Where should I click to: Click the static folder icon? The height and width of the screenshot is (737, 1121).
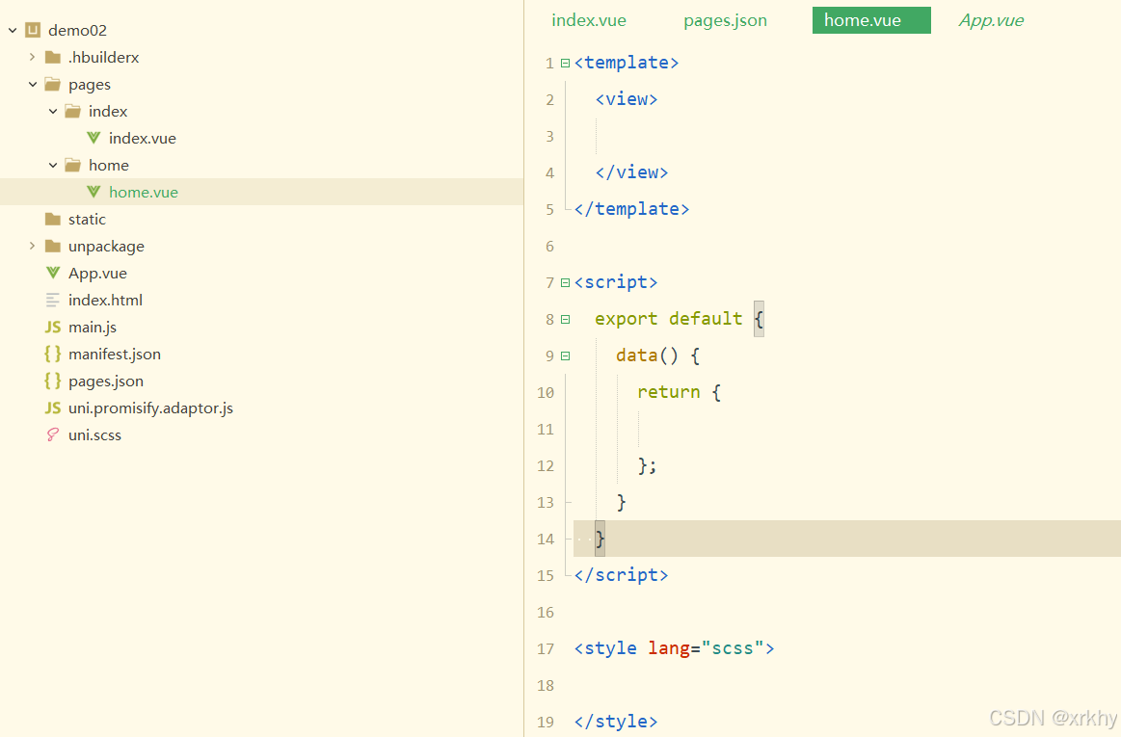tap(53, 219)
